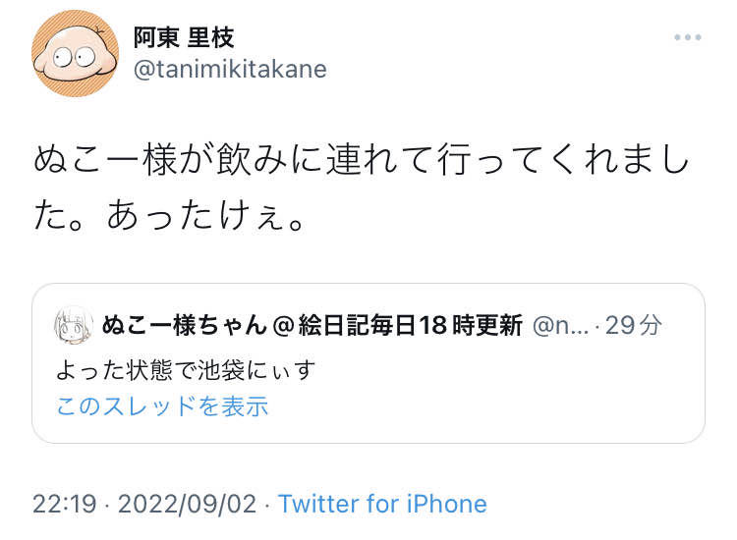The height and width of the screenshot is (540, 737).
Task: Visit the @tanimikitakane handle link
Action: point(230,70)
